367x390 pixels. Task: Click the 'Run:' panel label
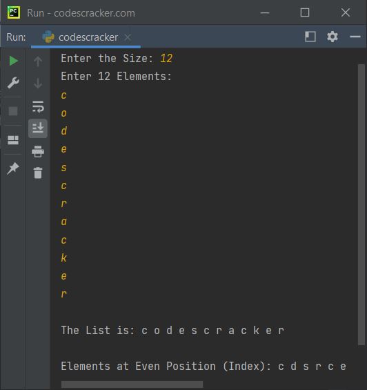coord(16,37)
